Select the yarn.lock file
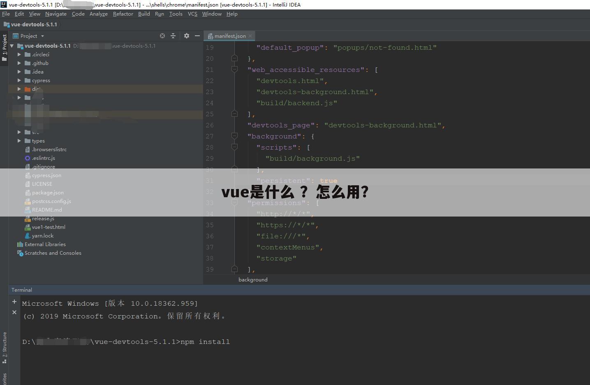The width and height of the screenshot is (590, 385). (x=43, y=236)
